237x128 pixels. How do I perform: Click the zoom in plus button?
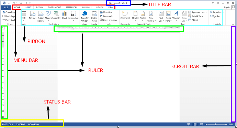(x=226, y=124)
